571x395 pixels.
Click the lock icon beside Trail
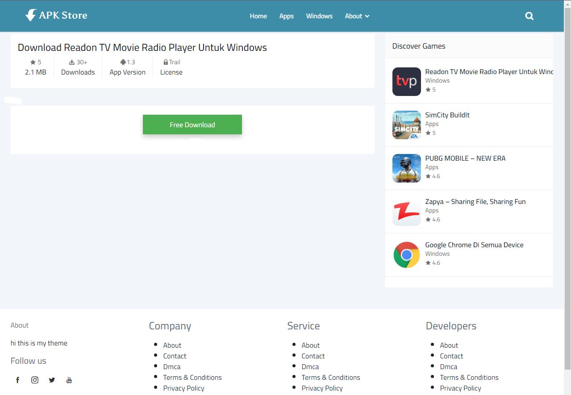166,62
